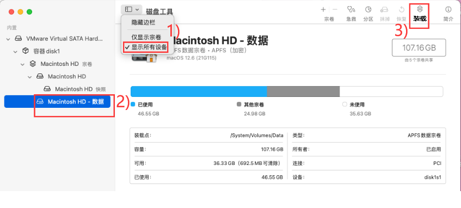This screenshot has width=461, height=208.
Task: Click the drive icon of the Macintosh HD 快照 row
Action: [47, 89]
